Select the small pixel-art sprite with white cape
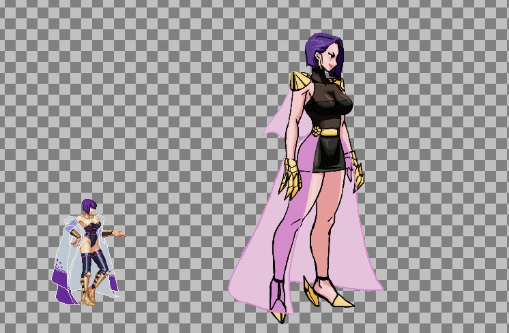Image resolution: width=509 pixels, height=333 pixels. coord(88,253)
